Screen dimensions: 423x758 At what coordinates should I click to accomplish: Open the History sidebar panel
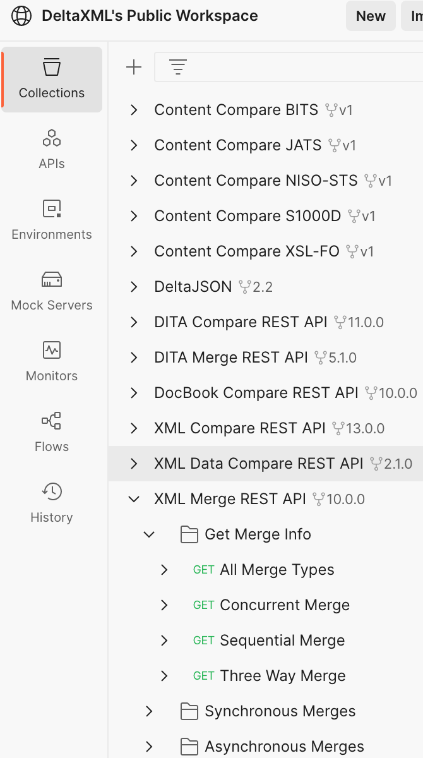(x=52, y=503)
